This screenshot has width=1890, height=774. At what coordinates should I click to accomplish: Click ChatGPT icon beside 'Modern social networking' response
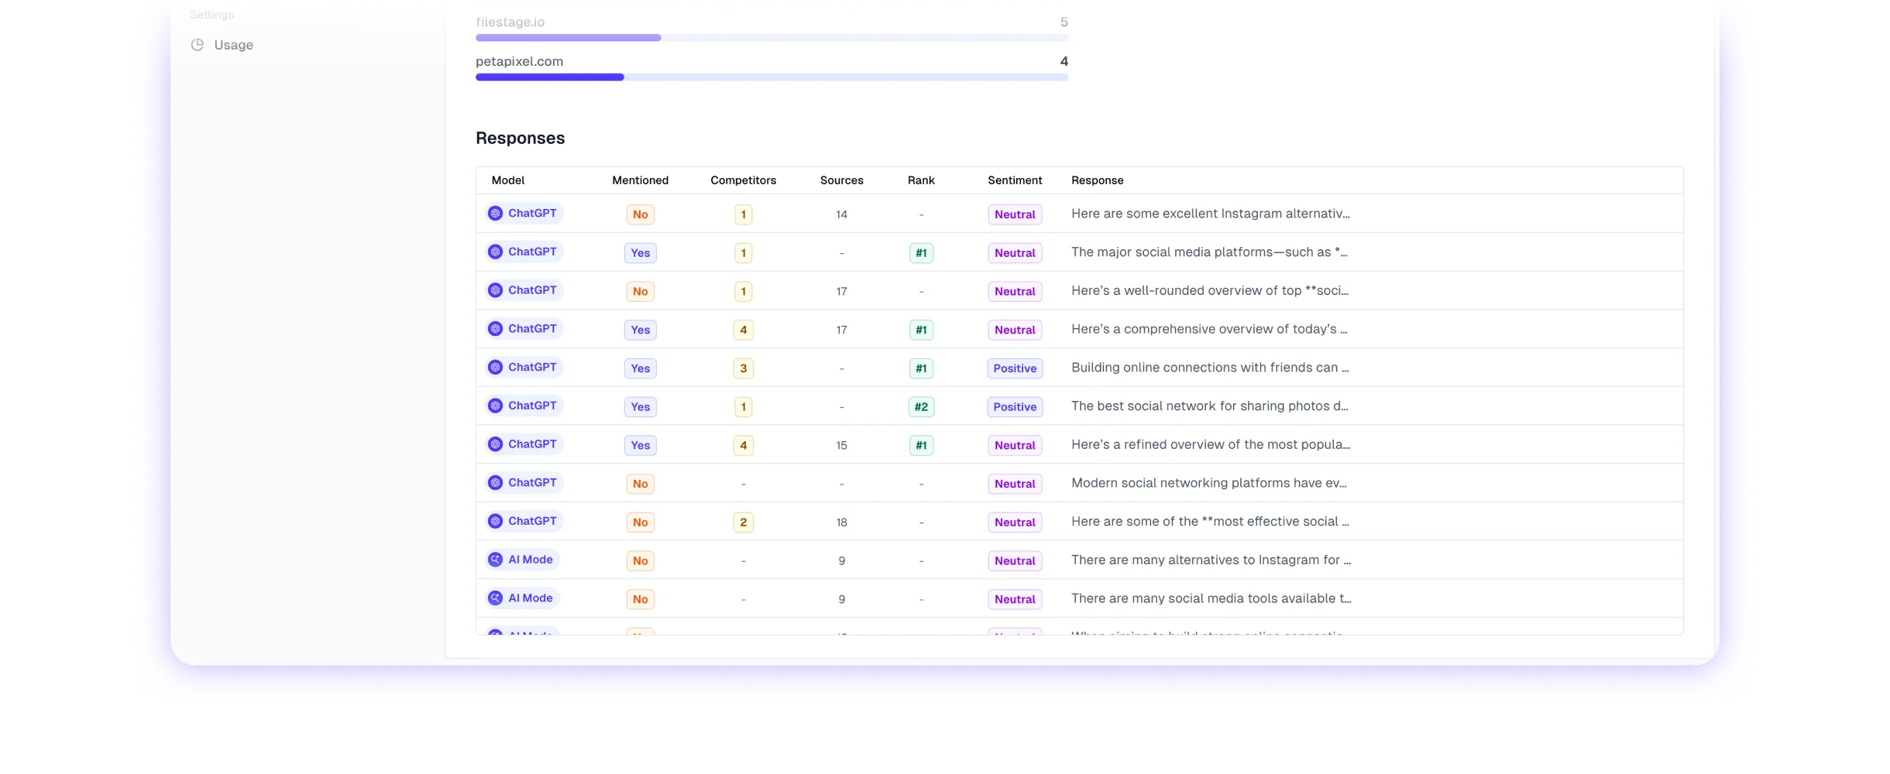tap(496, 483)
